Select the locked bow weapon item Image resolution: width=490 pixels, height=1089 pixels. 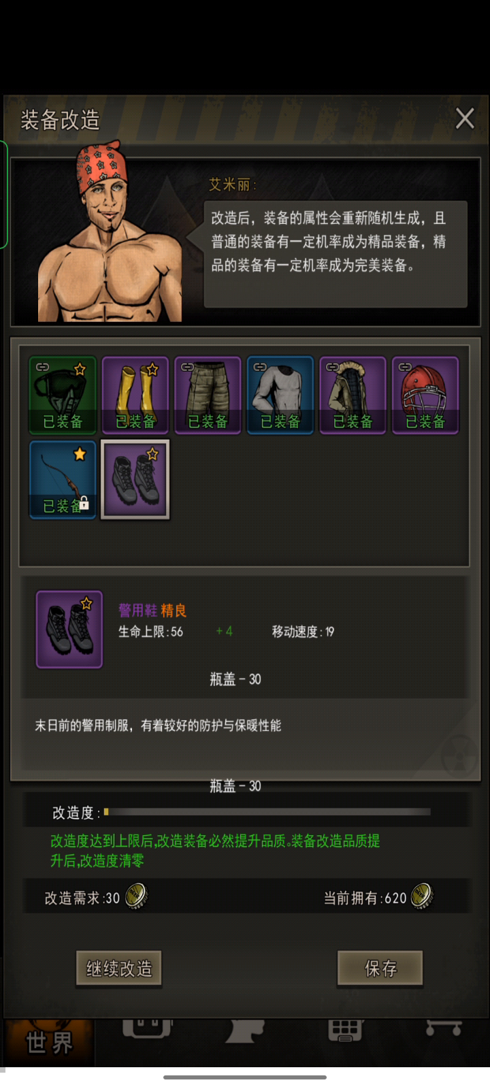[63, 479]
